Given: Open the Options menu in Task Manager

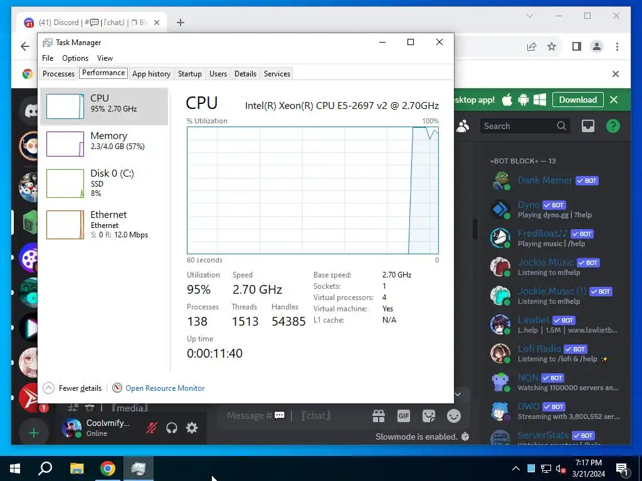Looking at the screenshot, I should coord(75,58).
